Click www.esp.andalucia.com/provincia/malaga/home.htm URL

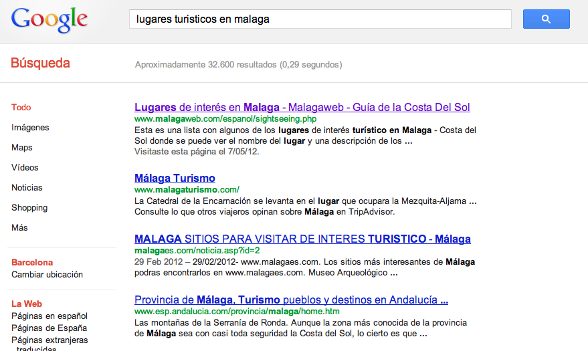pyautogui.click(x=237, y=312)
